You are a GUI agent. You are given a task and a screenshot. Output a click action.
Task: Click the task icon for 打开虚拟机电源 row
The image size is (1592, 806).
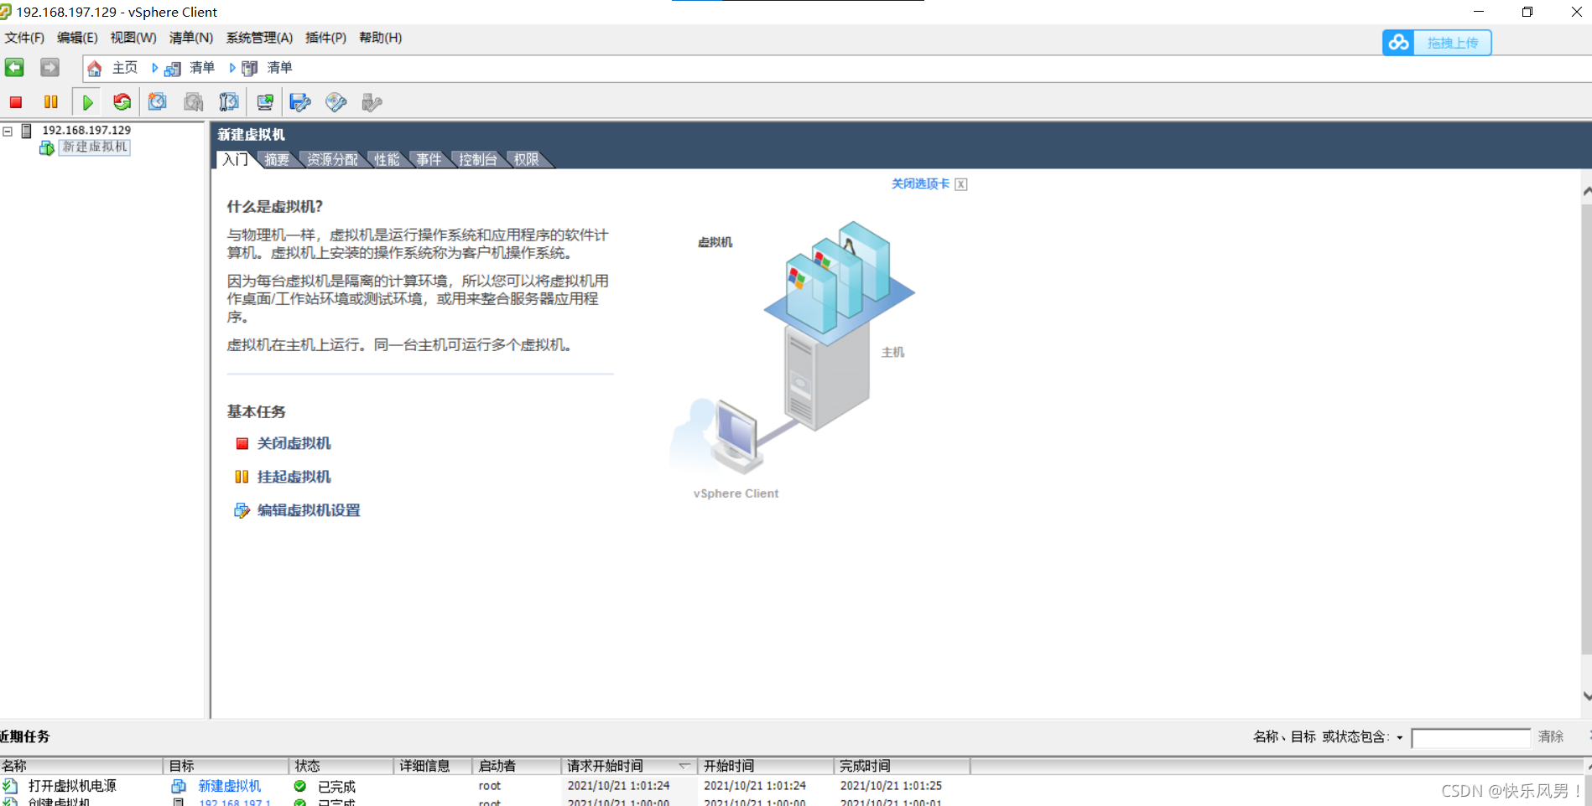(x=10, y=786)
